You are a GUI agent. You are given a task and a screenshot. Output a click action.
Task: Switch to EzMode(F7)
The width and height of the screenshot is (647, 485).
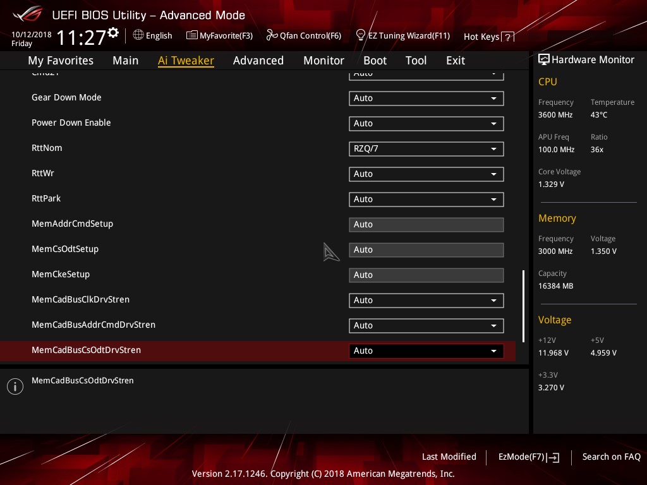[x=529, y=457]
